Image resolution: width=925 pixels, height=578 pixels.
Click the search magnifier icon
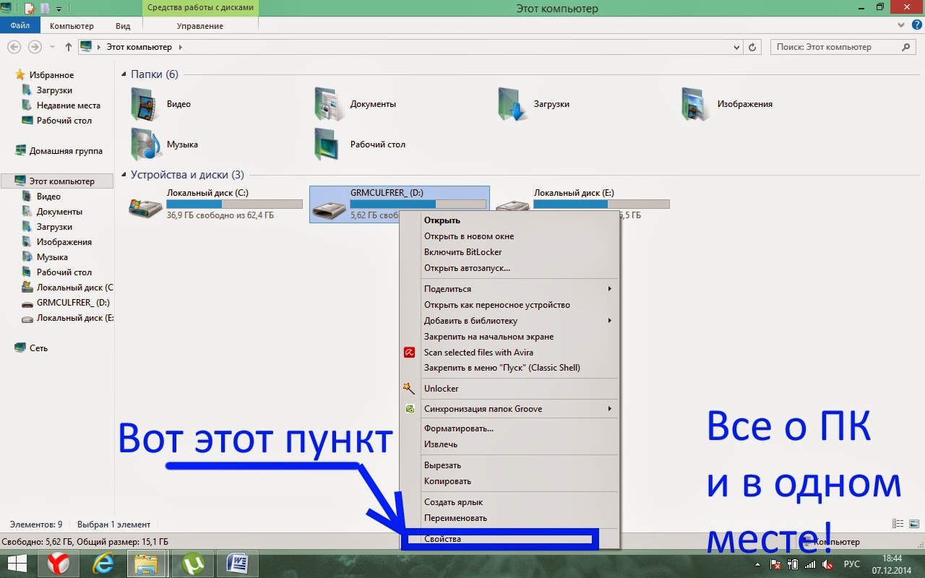(906, 47)
